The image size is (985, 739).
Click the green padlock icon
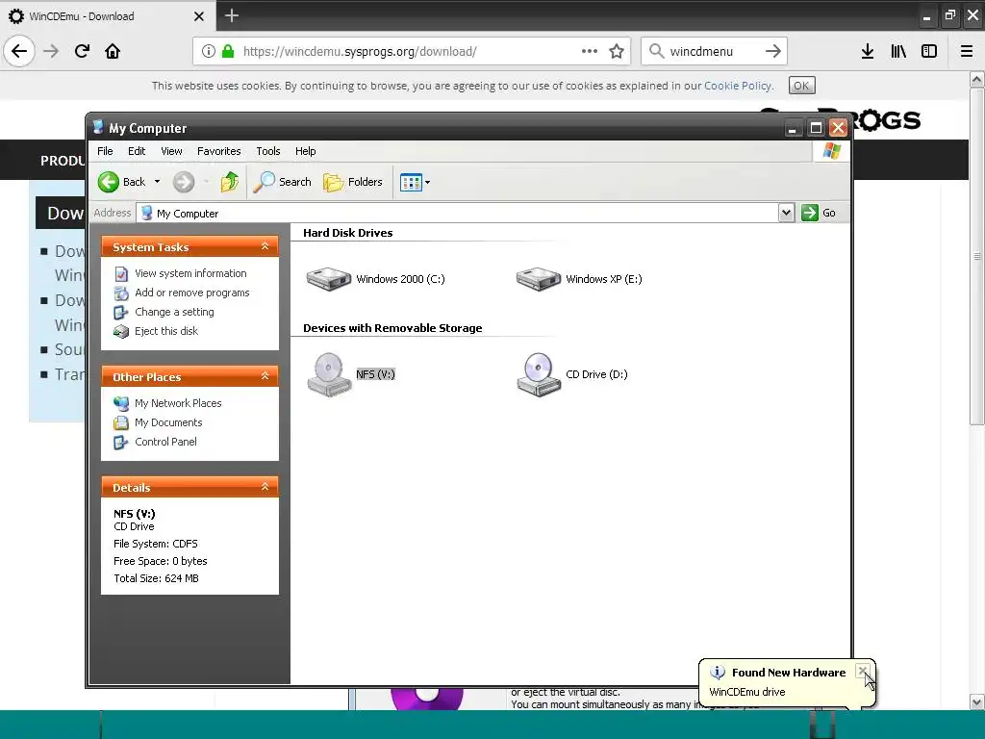pos(228,51)
